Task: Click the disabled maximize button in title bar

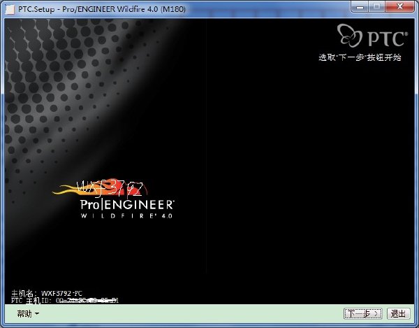Action: [x=377, y=6]
